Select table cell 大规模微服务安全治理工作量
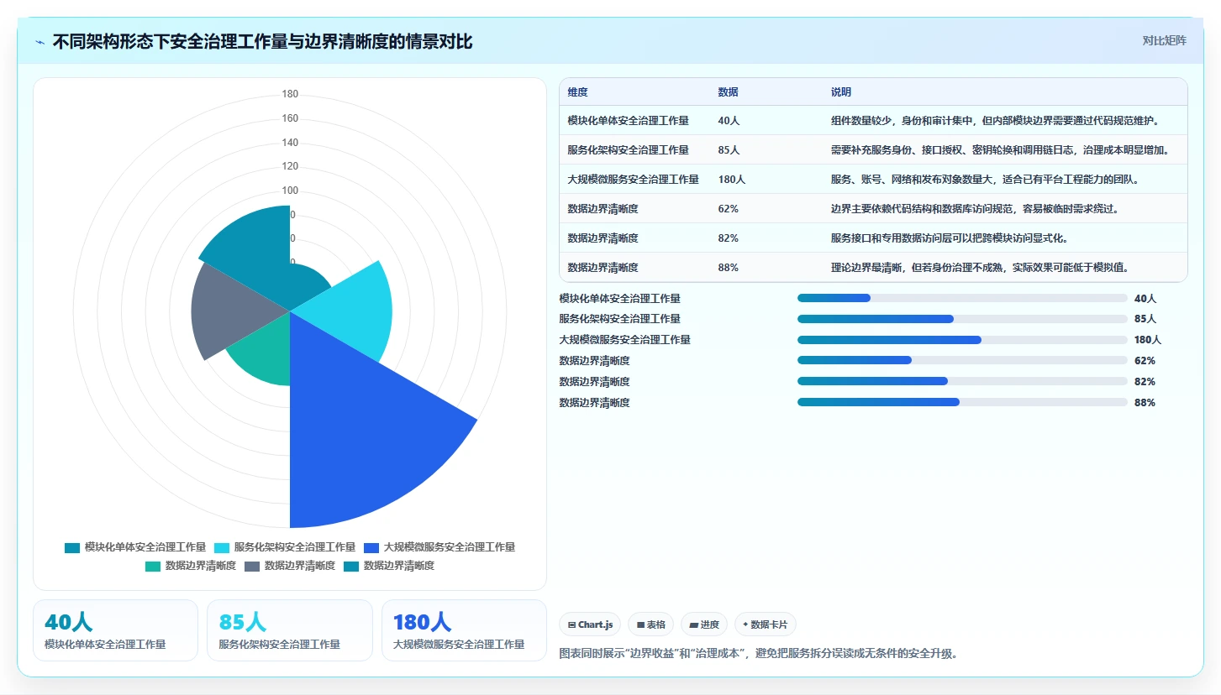The width and height of the screenshot is (1221, 695). 633,180
